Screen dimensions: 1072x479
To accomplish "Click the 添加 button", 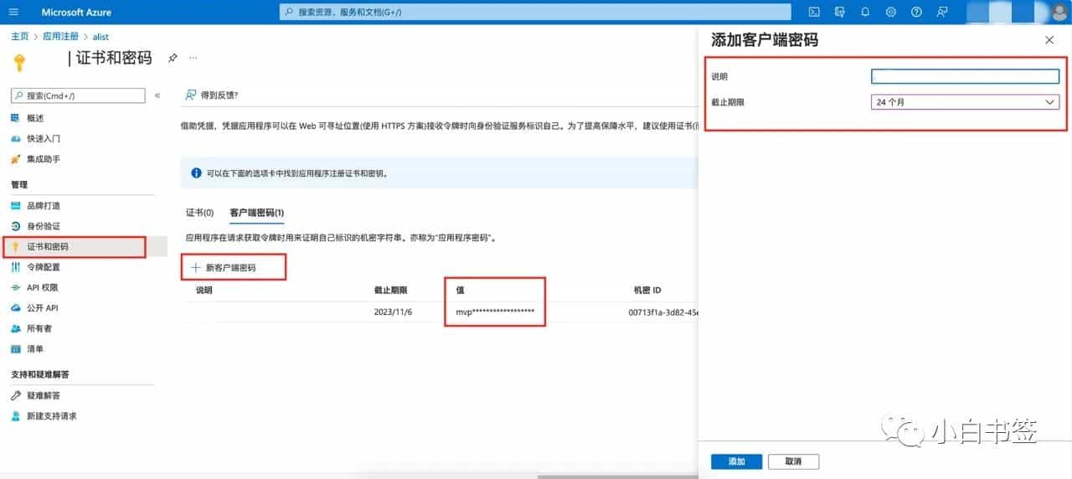I will coord(736,461).
